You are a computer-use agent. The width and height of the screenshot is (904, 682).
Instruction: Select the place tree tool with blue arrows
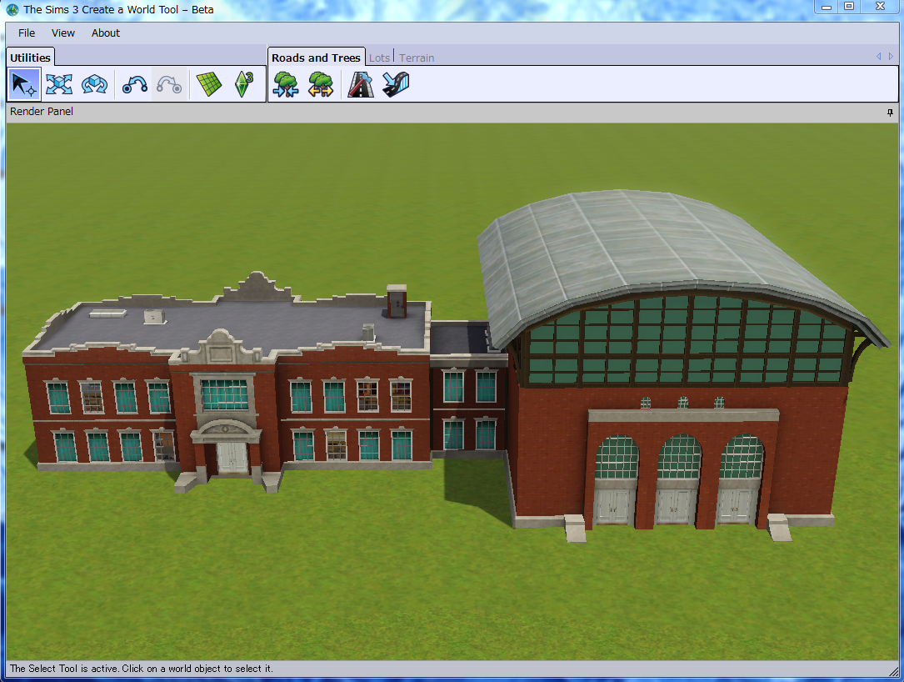click(286, 84)
